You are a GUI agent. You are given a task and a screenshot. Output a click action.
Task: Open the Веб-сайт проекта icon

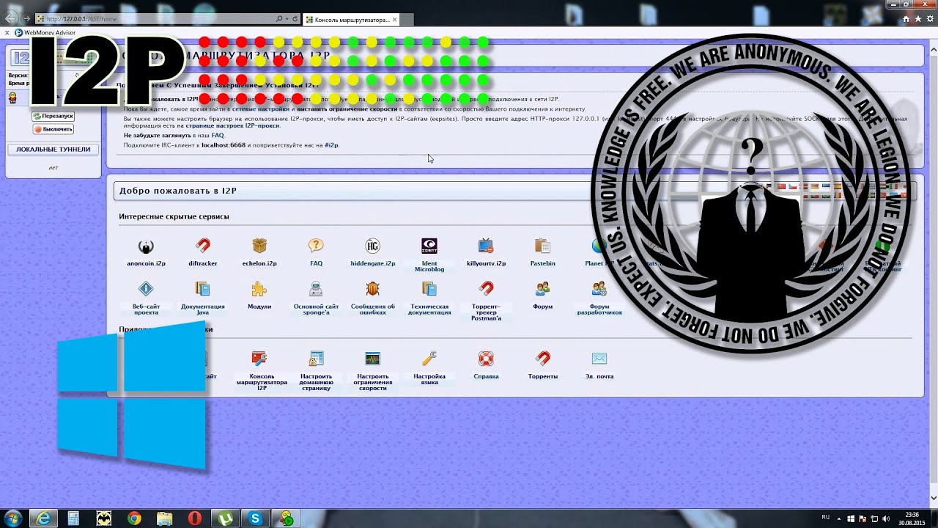click(146, 289)
